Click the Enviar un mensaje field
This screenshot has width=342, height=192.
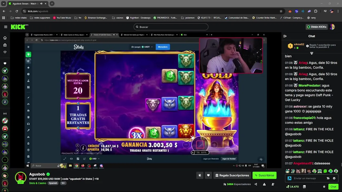pos(309,178)
